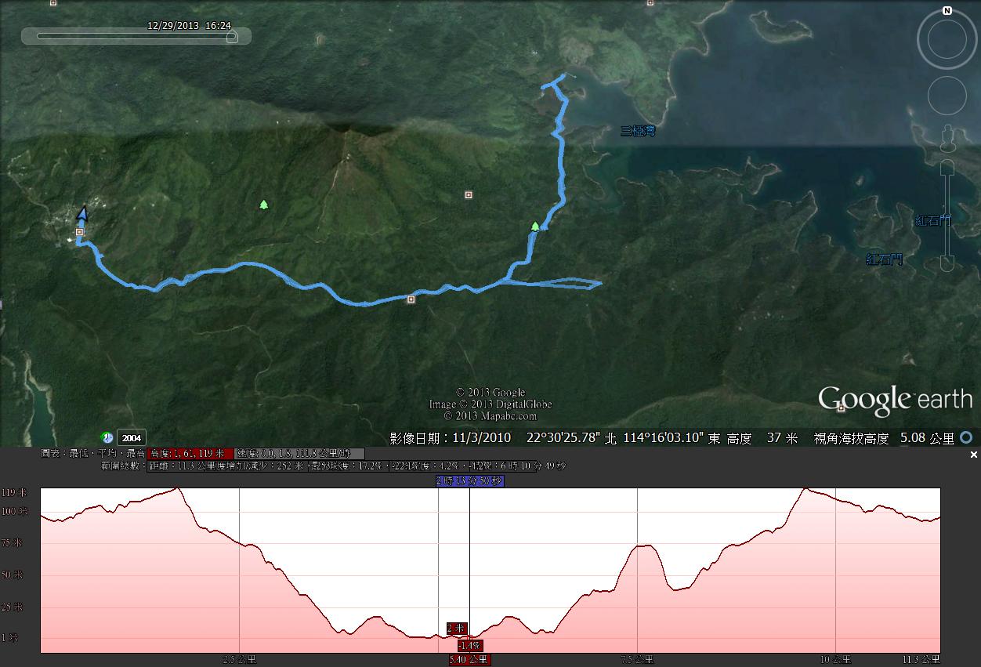
Task: Click the time slider thumb handle
Action: [232, 36]
